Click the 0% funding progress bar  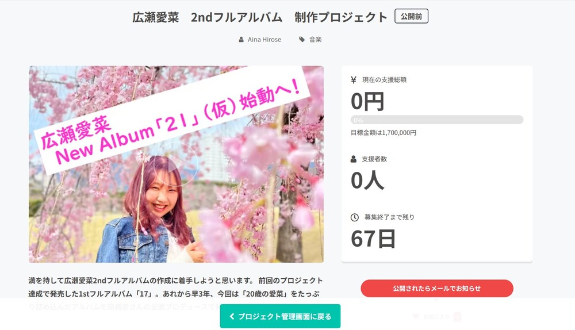click(437, 120)
